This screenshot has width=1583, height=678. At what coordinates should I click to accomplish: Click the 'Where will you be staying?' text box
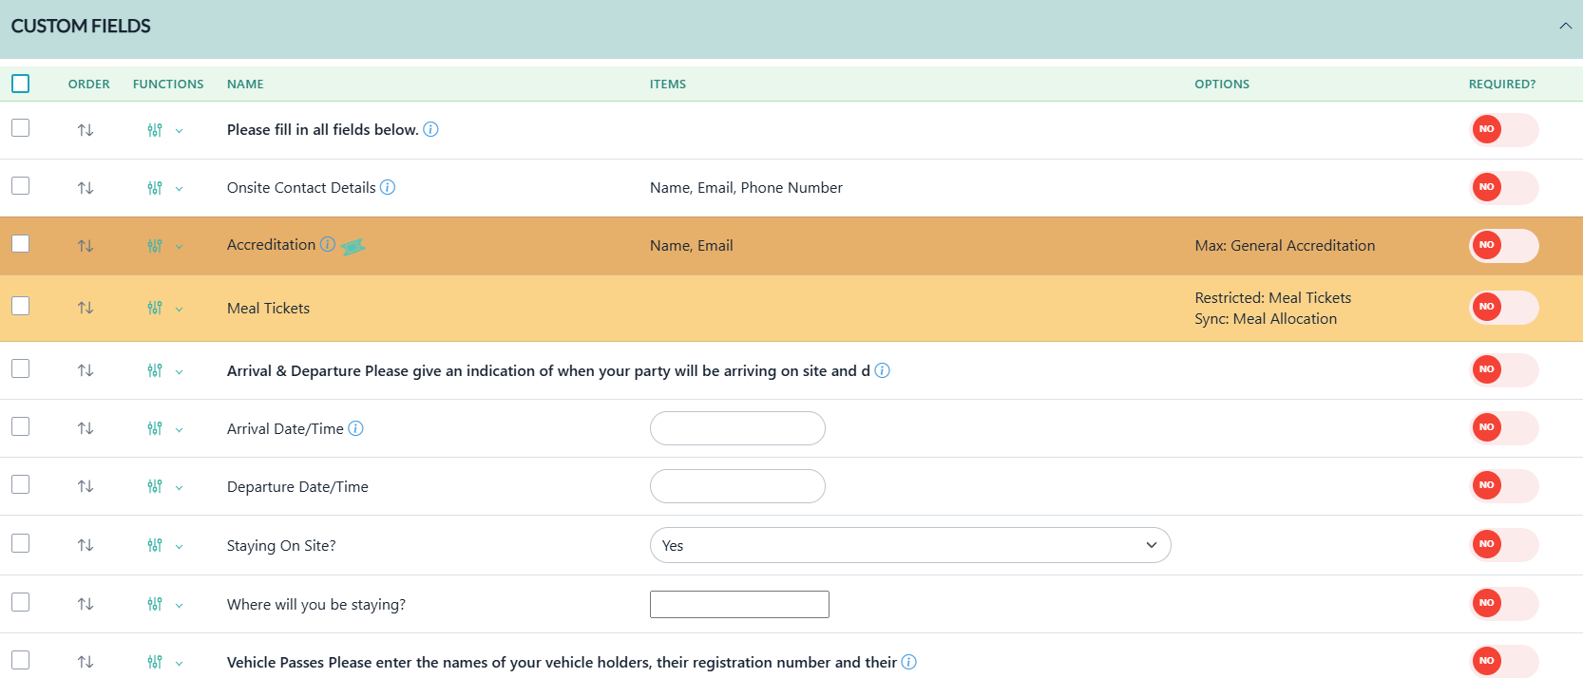click(739, 604)
